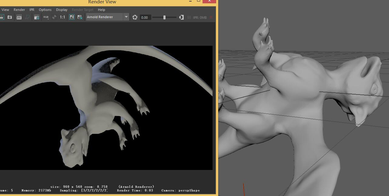Image resolution: width=389 pixels, height=196 pixels.
Task: Click the remove image icon
Action: (80, 17)
